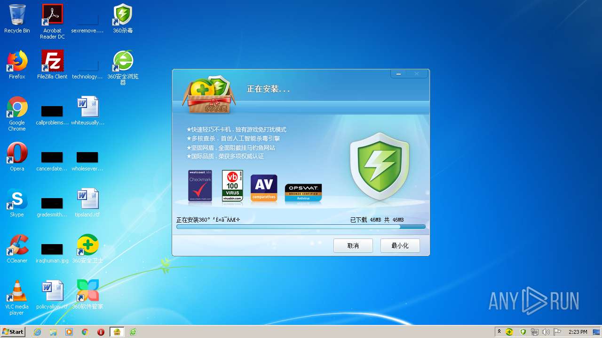Open the Opera desktop shortcut
Screen dimensions: 602x338
tap(17, 157)
